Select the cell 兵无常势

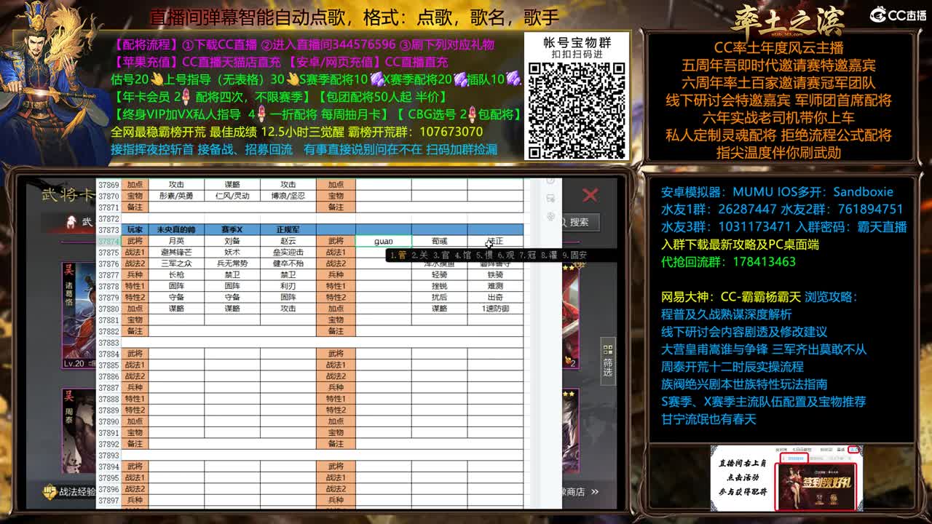pyautogui.click(x=232, y=263)
